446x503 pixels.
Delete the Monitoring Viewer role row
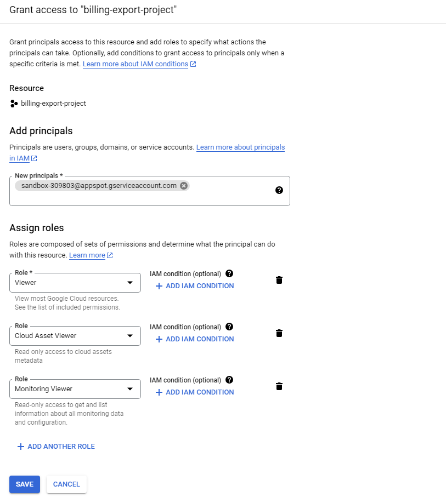[279, 386]
